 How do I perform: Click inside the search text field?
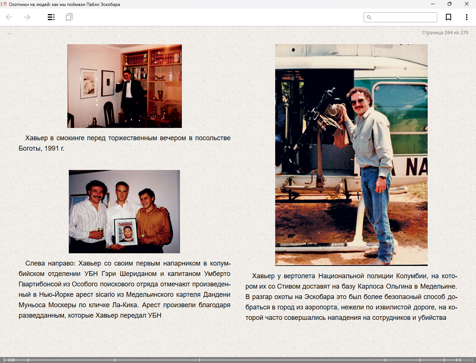coord(404,17)
